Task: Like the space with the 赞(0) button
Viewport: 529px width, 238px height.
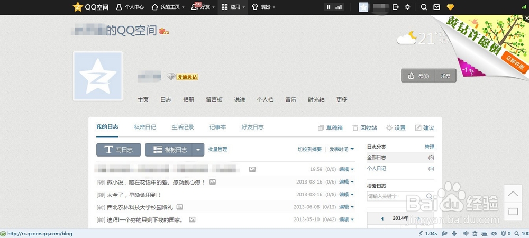Action: coord(418,76)
